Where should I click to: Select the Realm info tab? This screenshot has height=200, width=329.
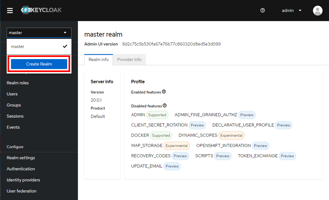pos(98,59)
